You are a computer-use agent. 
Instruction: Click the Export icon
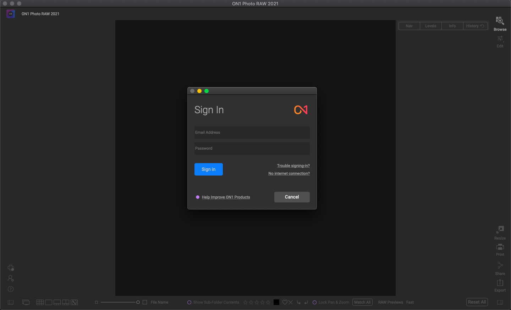(x=500, y=285)
